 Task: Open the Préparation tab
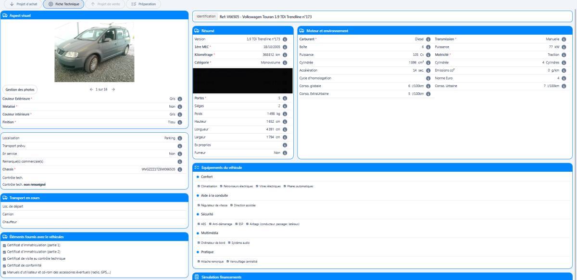click(143, 4)
